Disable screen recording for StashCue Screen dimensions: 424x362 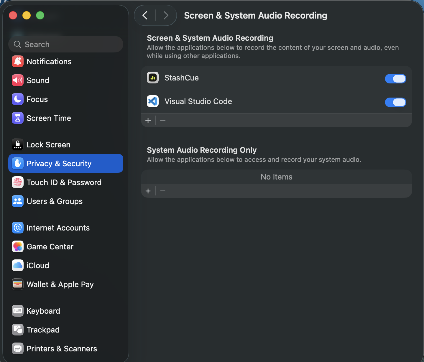(x=395, y=79)
